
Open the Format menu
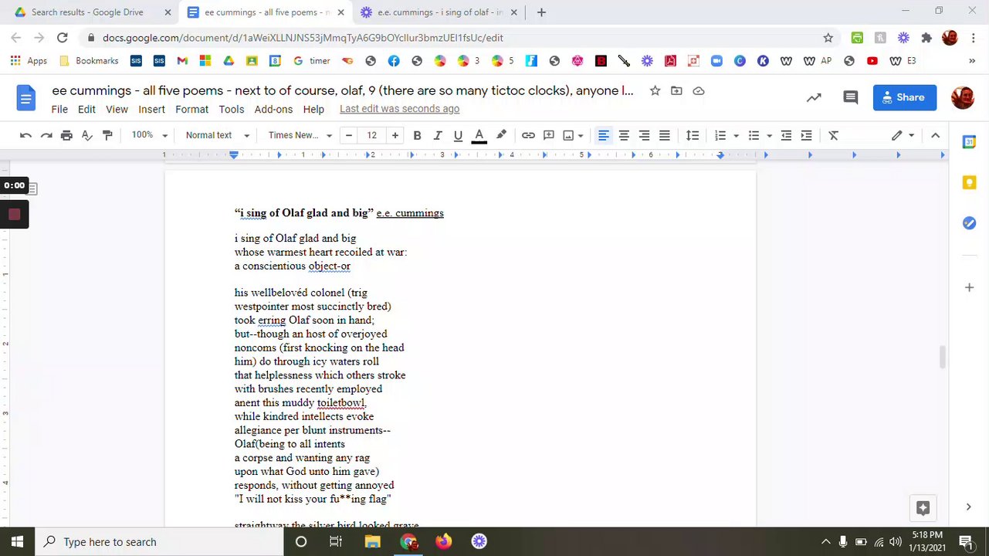(x=191, y=110)
